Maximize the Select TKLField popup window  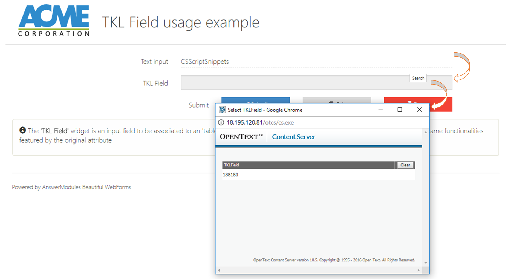[x=400, y=110]
